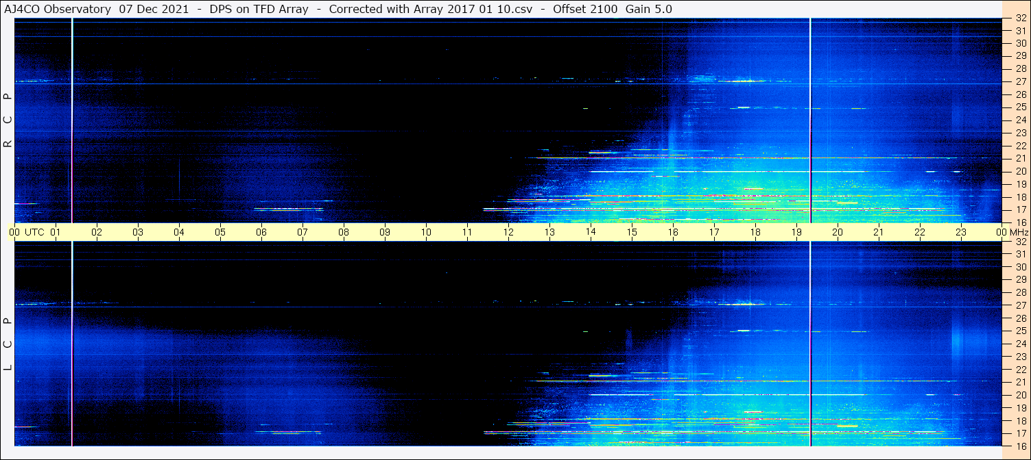Click the 00 MHz label at the time axis end
The width and height of the screenshot is (1031, 460).
[1012, 232]
